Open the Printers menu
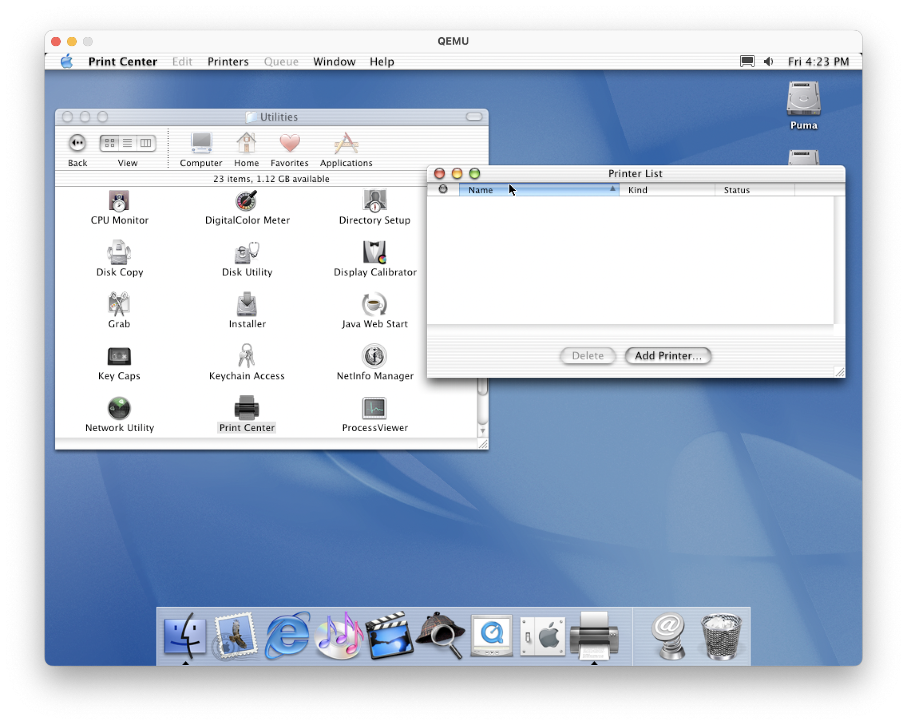This screenshot has height=725, width=907. [x=228, y=61]
